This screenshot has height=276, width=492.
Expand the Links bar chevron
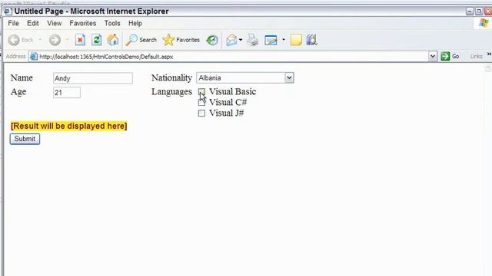(x=489, y=54)
